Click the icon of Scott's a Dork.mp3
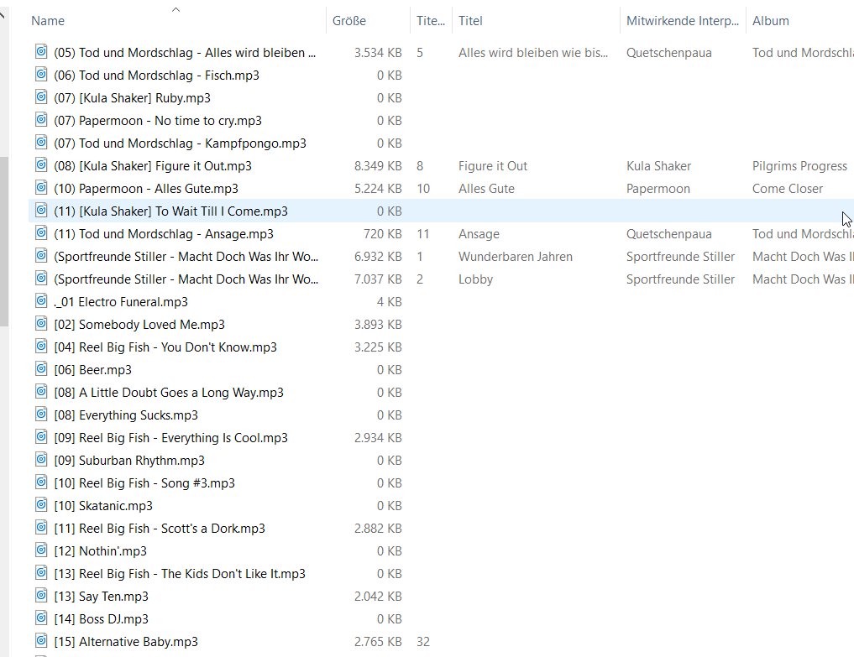This screenshot has height=657, width=854. coord(41,528)
